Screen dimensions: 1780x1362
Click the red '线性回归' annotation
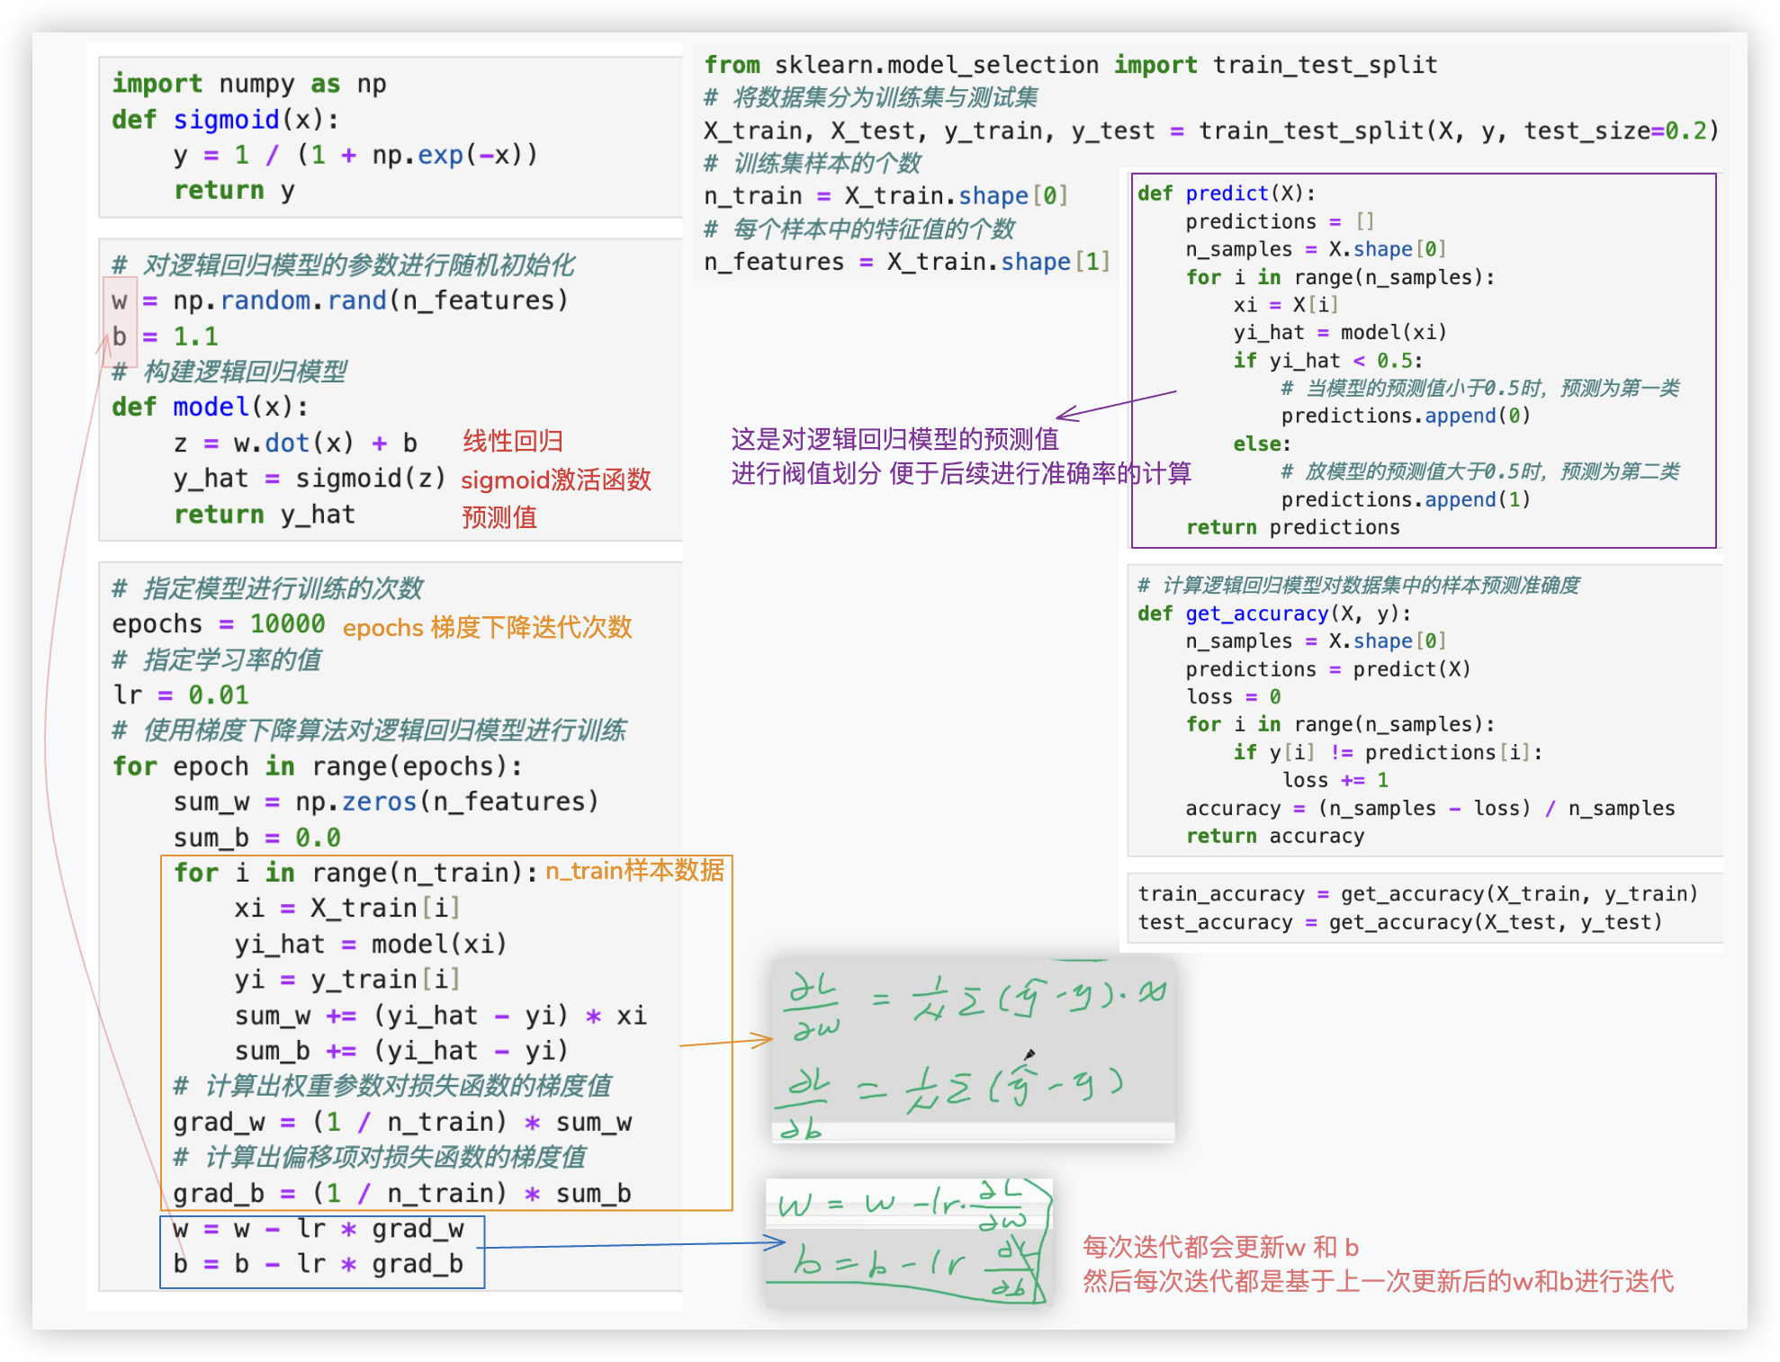[513, 441]
